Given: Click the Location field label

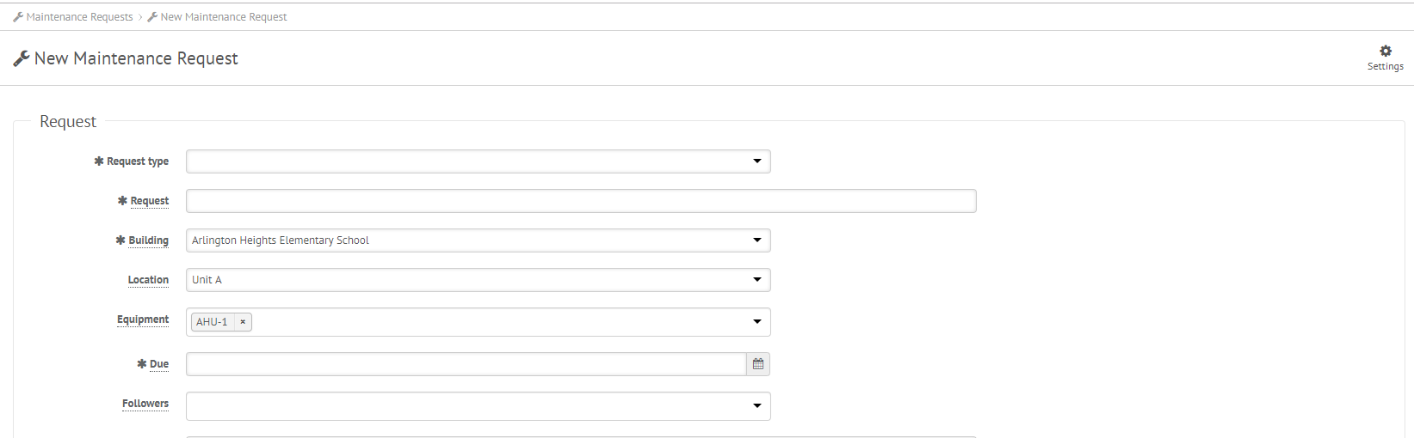Looking at the screenshot, I should click(148, 280).
